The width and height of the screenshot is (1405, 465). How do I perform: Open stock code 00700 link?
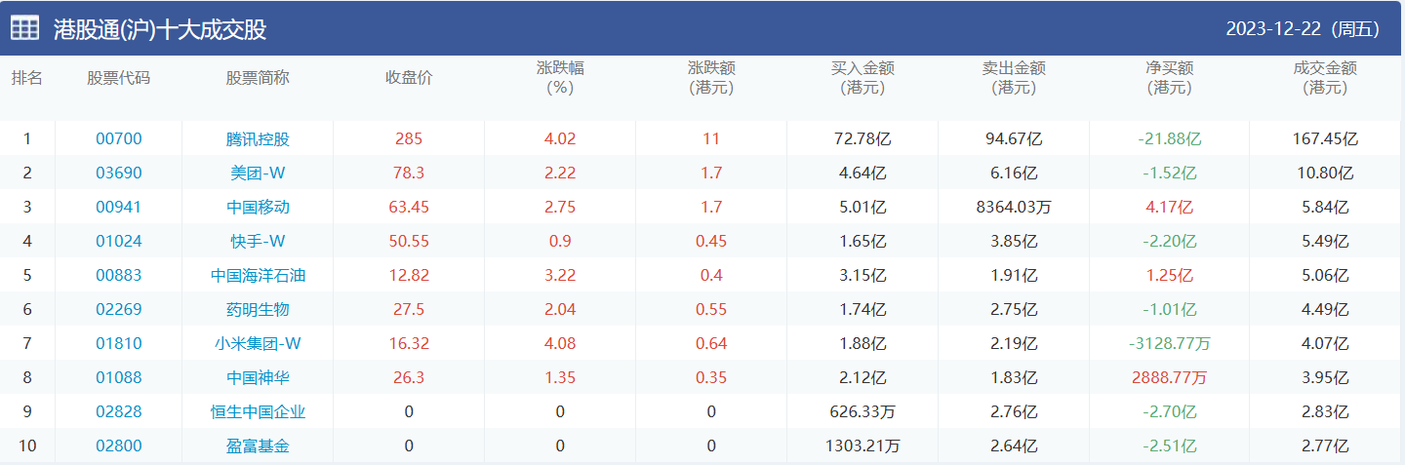pyautogui.click(x=118, y=138)
